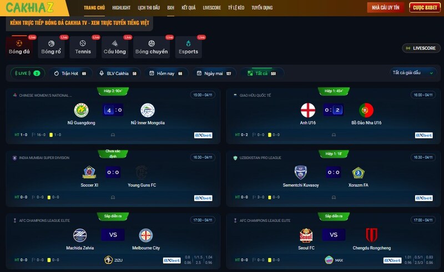Filter by BLV Cakhia commentators
Viewport: 444px width, 272px height.
[119, 73]
